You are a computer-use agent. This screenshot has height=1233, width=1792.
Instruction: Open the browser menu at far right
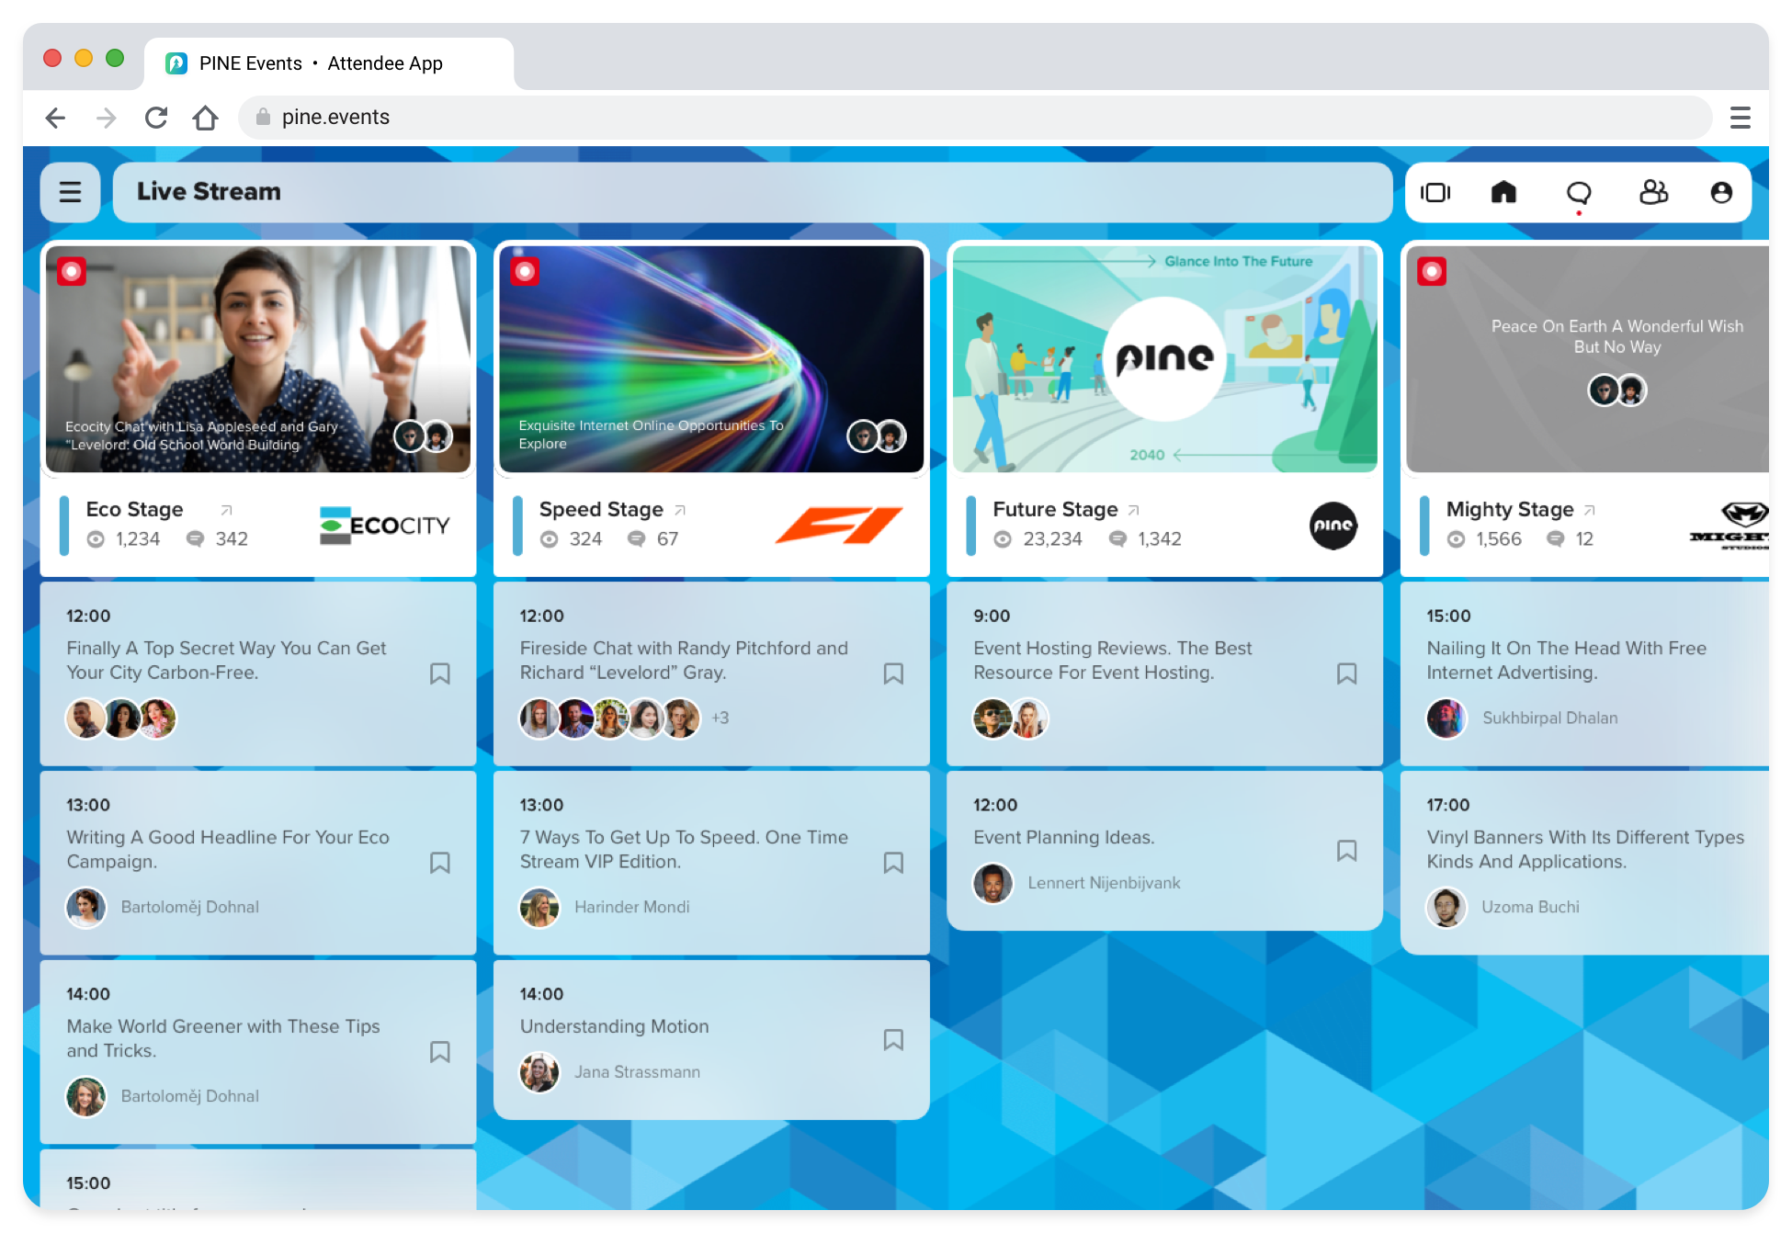(1740, 118)
